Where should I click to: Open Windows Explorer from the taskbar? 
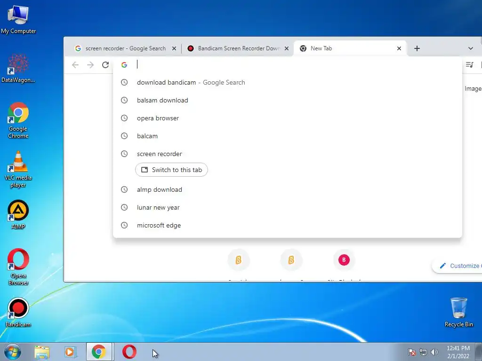[42, 352]
